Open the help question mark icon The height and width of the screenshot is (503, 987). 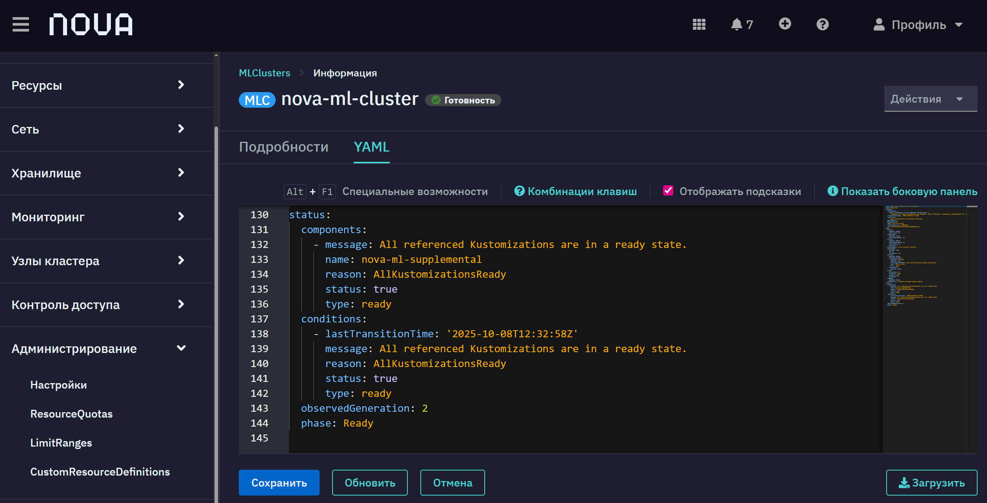pyautogui.click(x=822, y=24)
